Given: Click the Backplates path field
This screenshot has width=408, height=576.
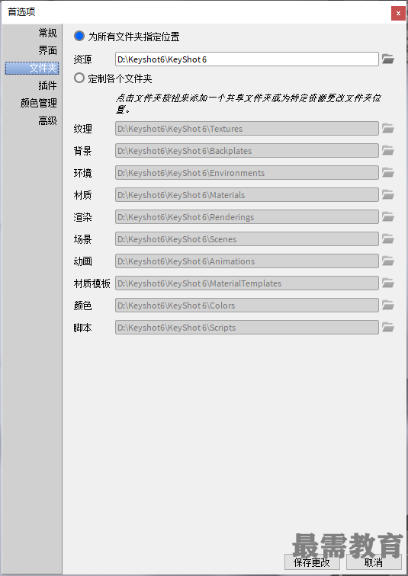Looking at the screenshot, I should 246,151.
